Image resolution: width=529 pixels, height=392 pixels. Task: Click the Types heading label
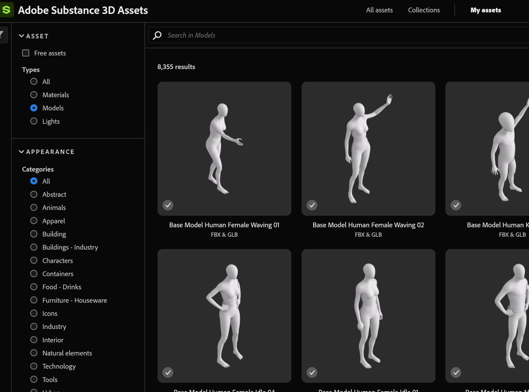(31, 70)
